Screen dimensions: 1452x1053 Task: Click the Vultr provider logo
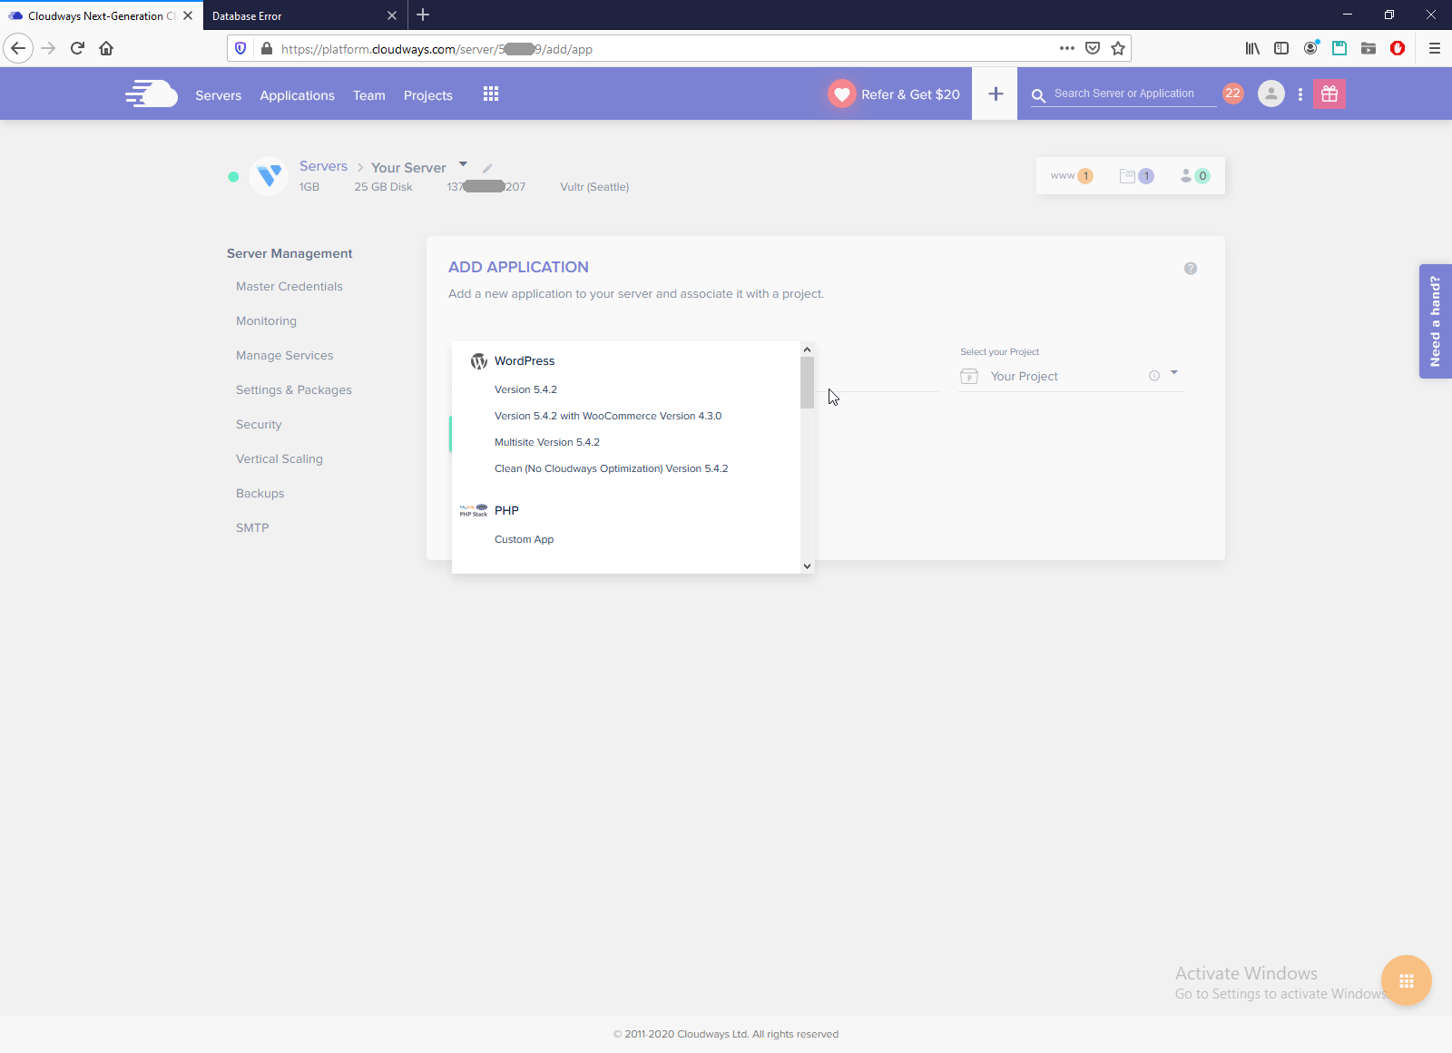coord(269,175)
